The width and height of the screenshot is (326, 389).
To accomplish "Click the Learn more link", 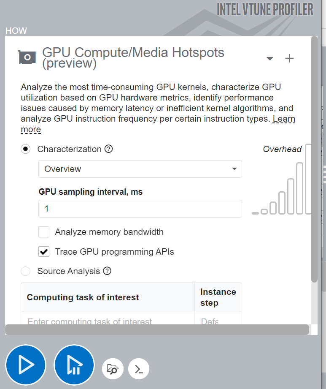I will 284,119.
